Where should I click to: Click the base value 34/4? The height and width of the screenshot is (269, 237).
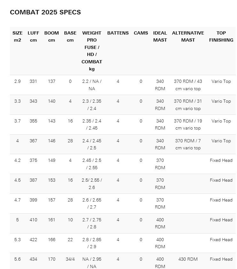click(x=70, y=259)
